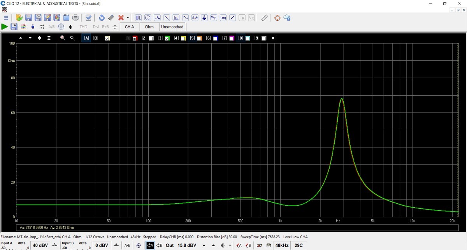
Task: Raise output level with up arrow
Action: (x=213, y=246)
